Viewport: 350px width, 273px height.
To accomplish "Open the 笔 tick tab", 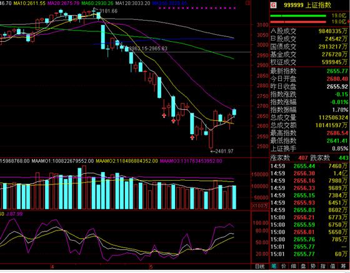I will [274, 266].
